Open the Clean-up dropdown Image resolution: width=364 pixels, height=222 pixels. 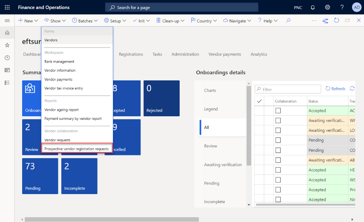pos(170,21)
